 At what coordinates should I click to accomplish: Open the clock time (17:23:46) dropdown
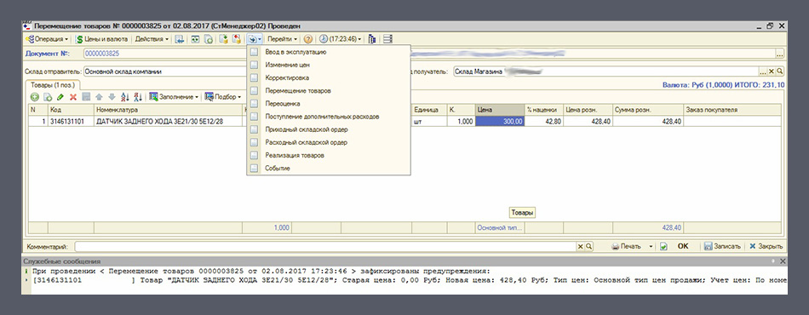click(341, 38)
